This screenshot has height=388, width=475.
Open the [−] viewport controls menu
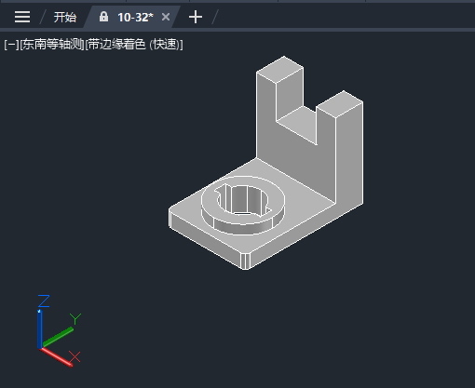coord(11,45)
